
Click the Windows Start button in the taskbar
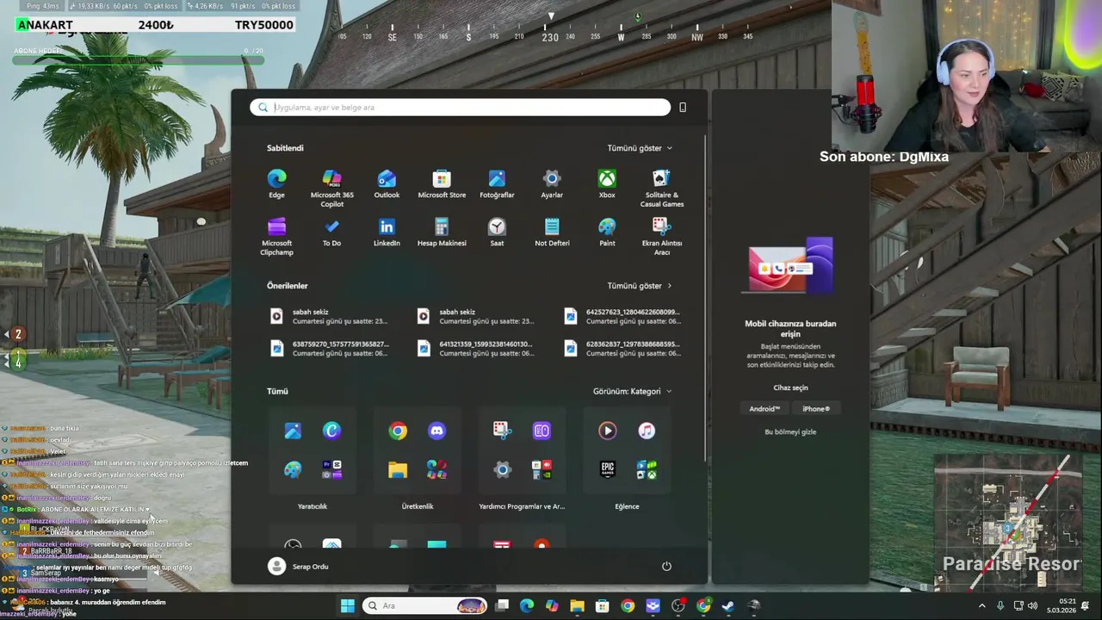pos(347,605)
